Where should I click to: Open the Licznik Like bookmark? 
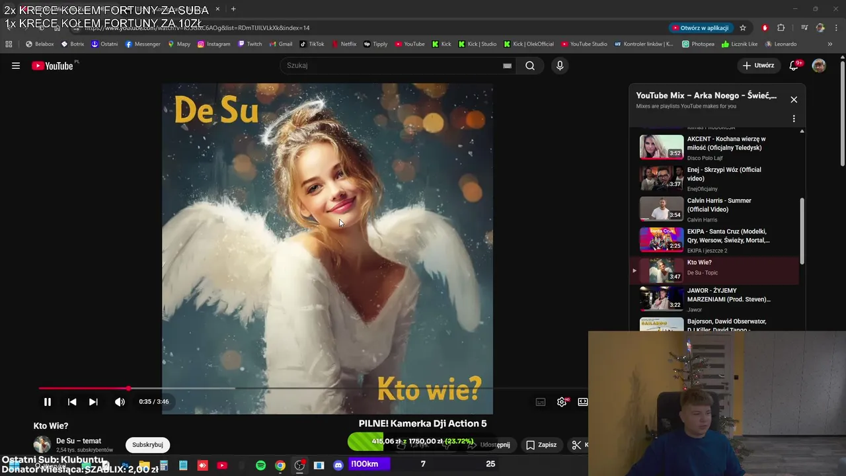click(x=740, y=44)
